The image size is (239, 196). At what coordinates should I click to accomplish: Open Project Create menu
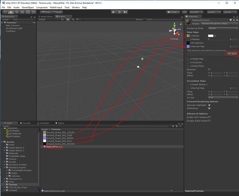tap(6, 126)
